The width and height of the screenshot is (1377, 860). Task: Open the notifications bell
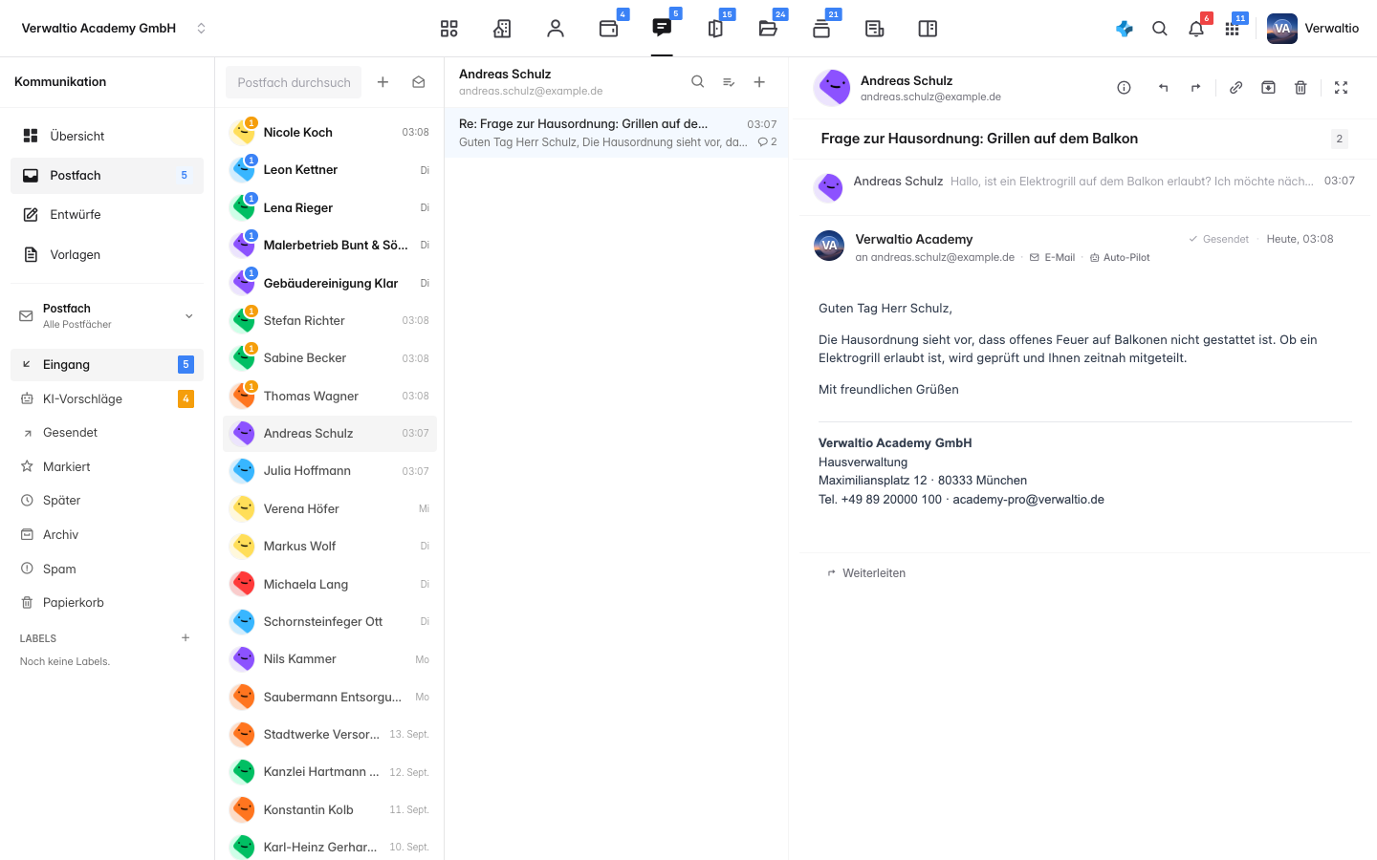pos(1196,29)
